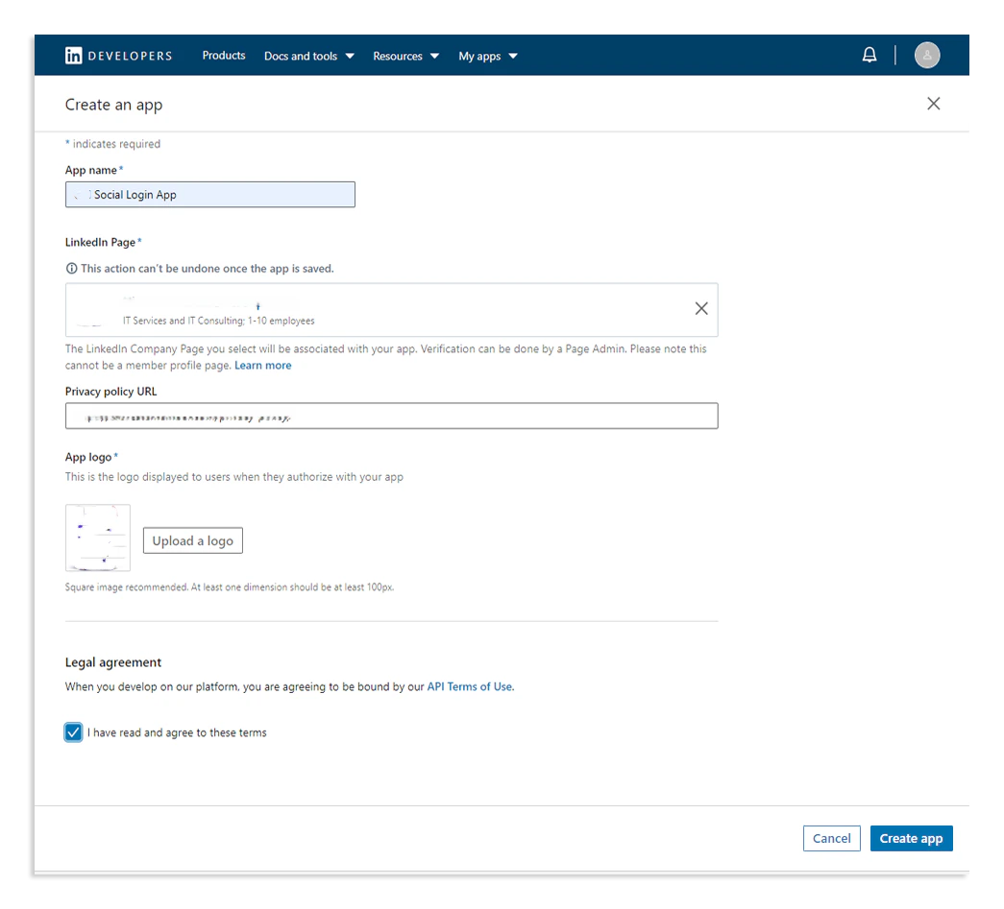Viewport: 1004px width, 909px height.
Task: Click the info icon about LinkedIn Page selection
Action: coord(70,269)
